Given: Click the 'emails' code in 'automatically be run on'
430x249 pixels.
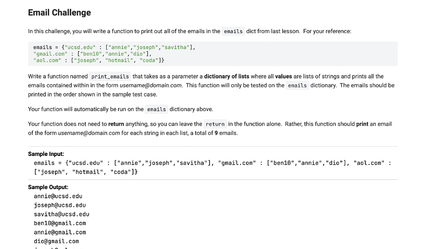Looking at the screenshot, I should [x=156, y=109].
